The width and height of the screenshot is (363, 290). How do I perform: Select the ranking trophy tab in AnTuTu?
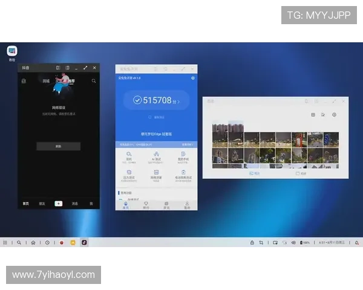(x=146, y=205)
